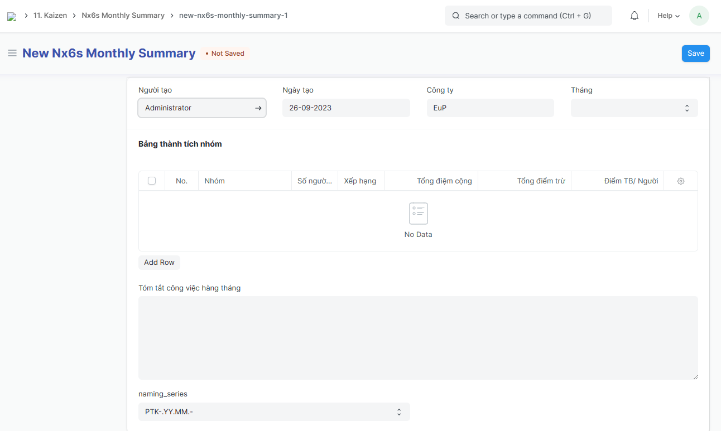Go to 11. Kaizen breadcrumb
The width and height of the screenshot is (721, 431).
coord(50,16)
